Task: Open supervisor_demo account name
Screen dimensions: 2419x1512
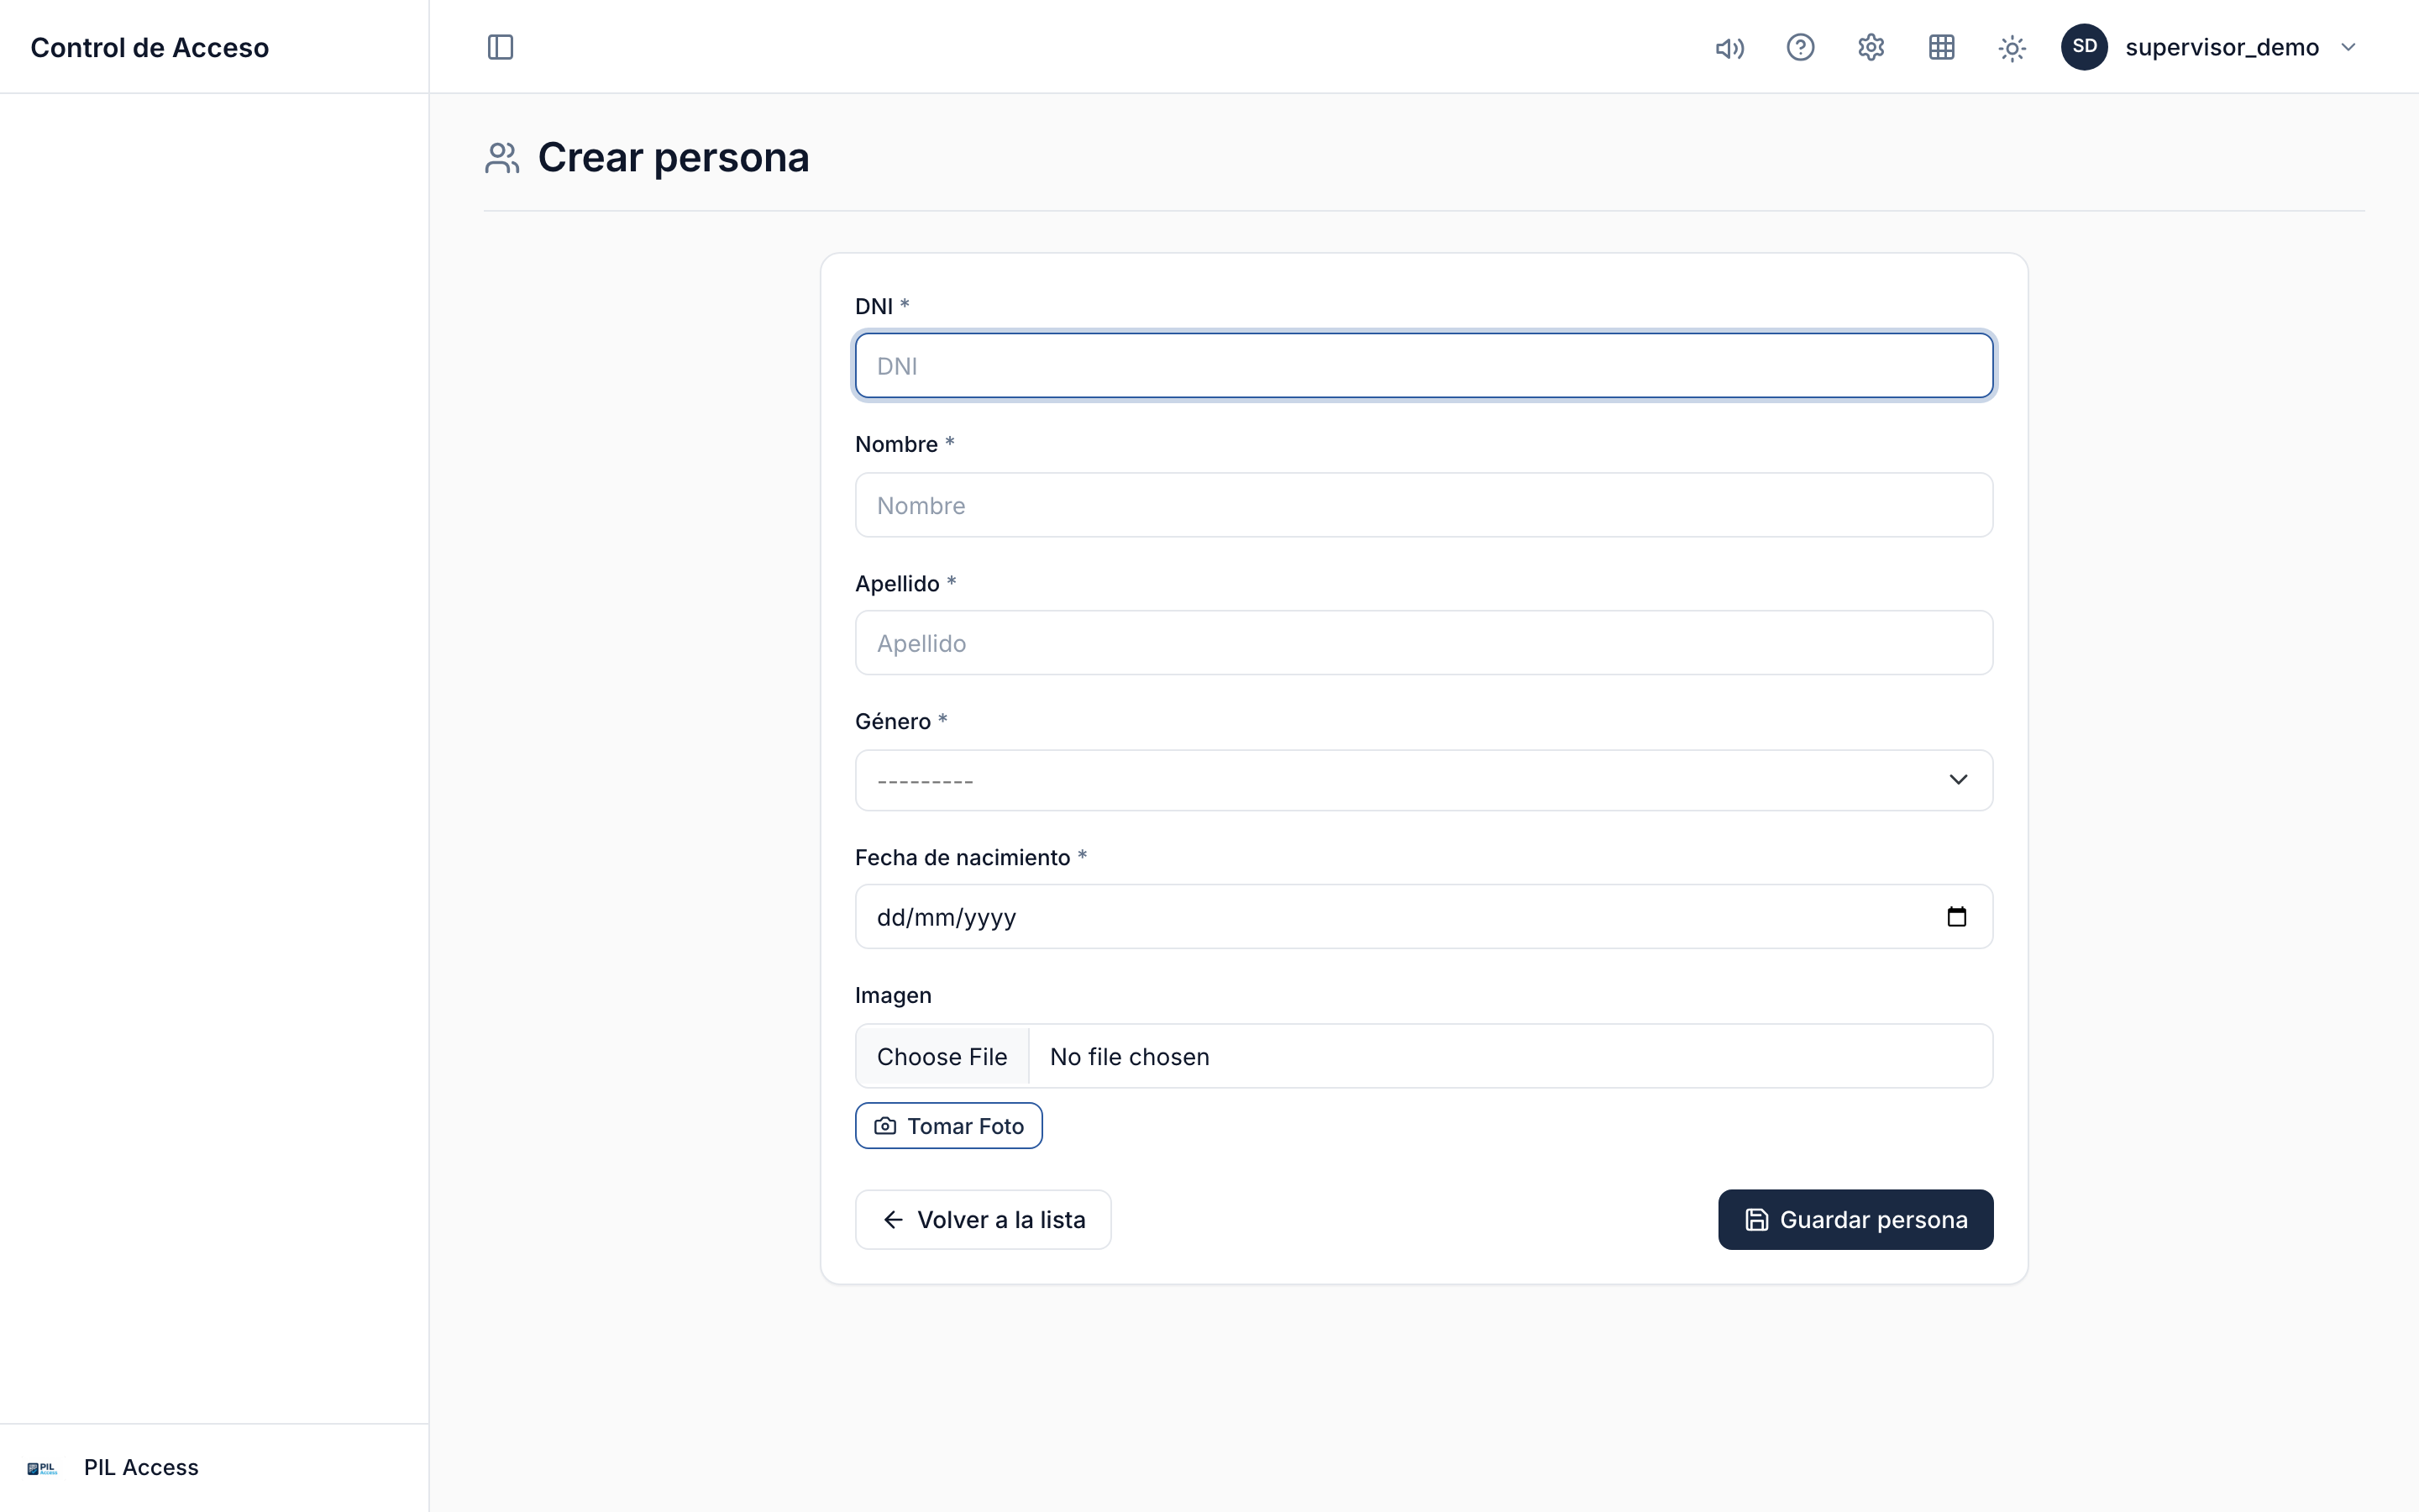Action: 2221,47
